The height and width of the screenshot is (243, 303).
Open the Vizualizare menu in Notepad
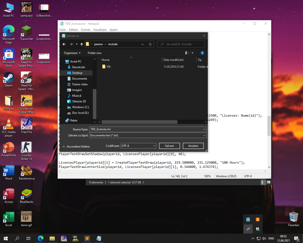tap(100, 30)
